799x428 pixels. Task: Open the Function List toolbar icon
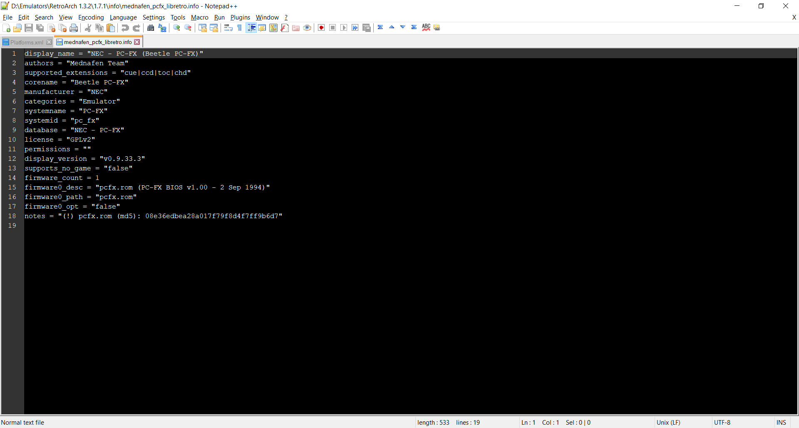285,28
